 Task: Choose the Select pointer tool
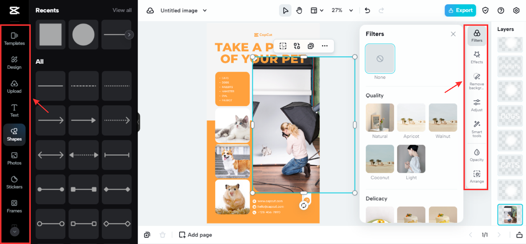coord(285,11)
